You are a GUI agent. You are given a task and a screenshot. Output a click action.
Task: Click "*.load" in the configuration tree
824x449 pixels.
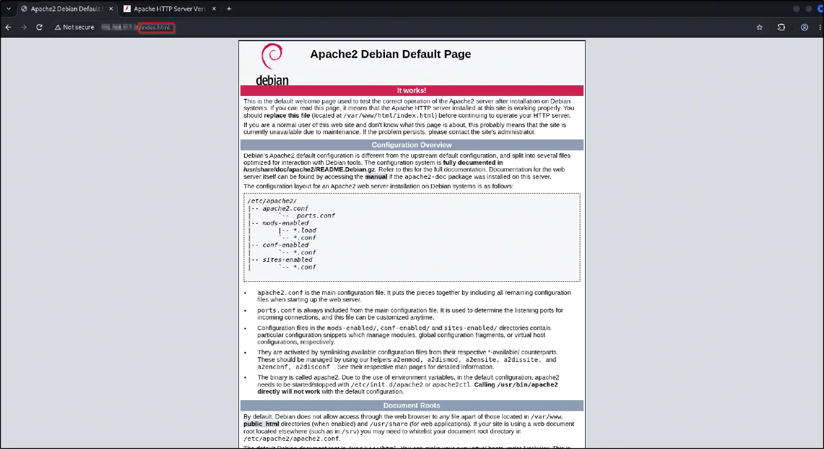[304, 230]
